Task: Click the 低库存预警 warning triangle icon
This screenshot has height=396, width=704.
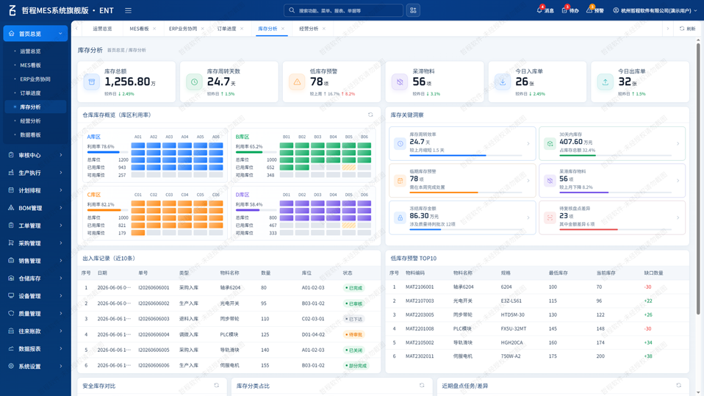Action: pyautogui.click(x=297, y=82)
